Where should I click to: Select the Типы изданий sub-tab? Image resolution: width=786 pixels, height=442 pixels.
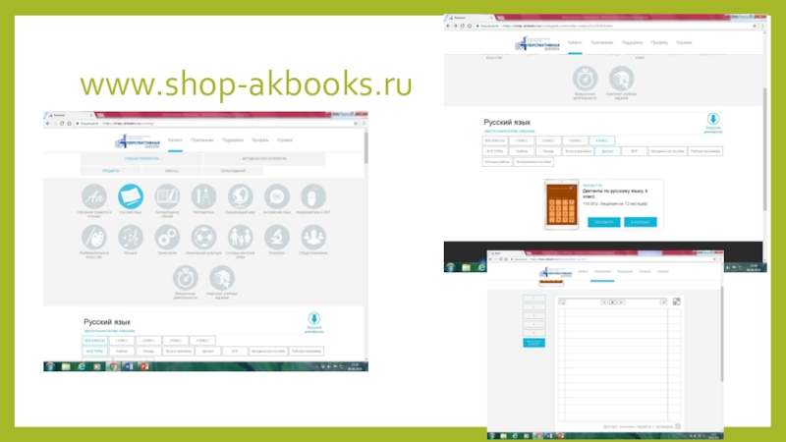coord(233,171)
